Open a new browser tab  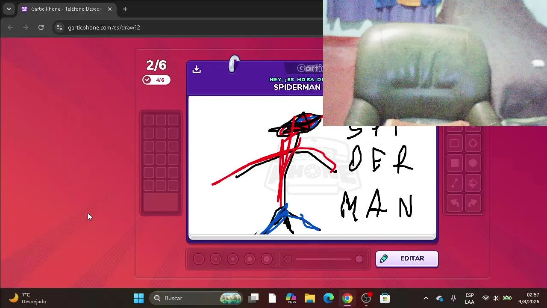click(125, 9)
